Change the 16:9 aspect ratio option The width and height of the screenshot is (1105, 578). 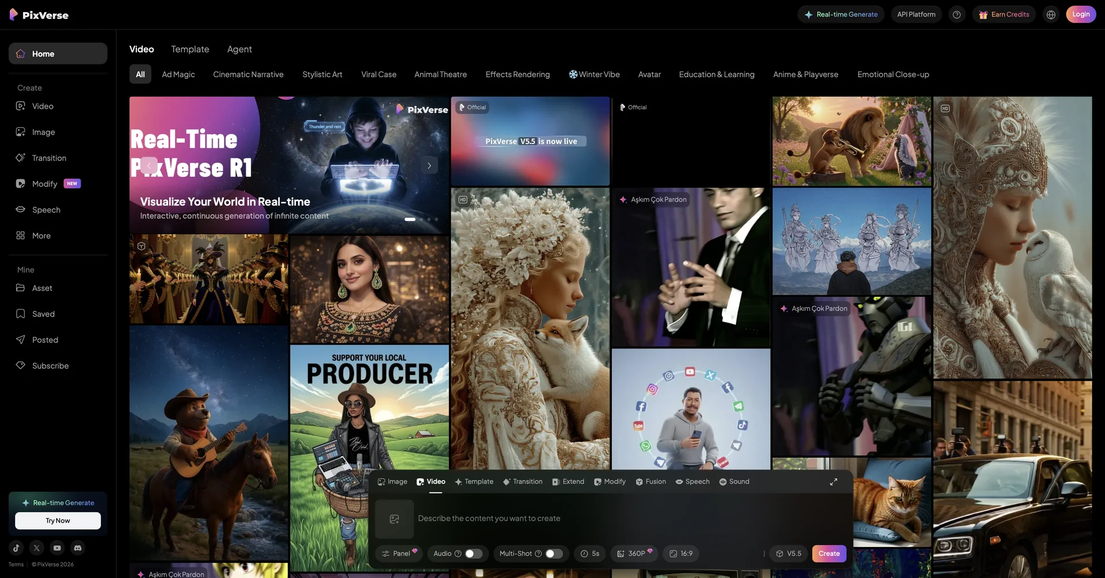click(681, 554)
